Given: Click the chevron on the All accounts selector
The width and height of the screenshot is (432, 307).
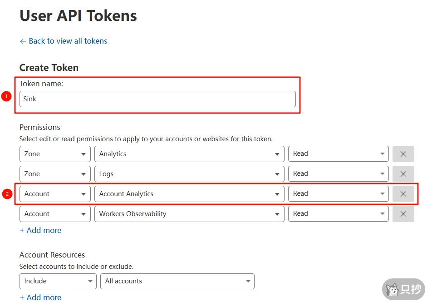Looking at the screenshot, I should coord(247,281).
